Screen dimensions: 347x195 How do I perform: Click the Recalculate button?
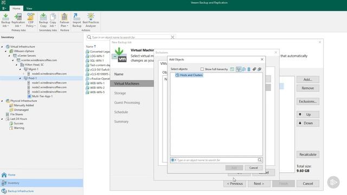click(x=308, y=154)
